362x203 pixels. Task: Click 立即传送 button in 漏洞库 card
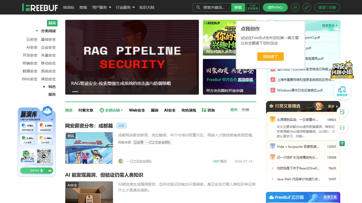pos(37,170)
